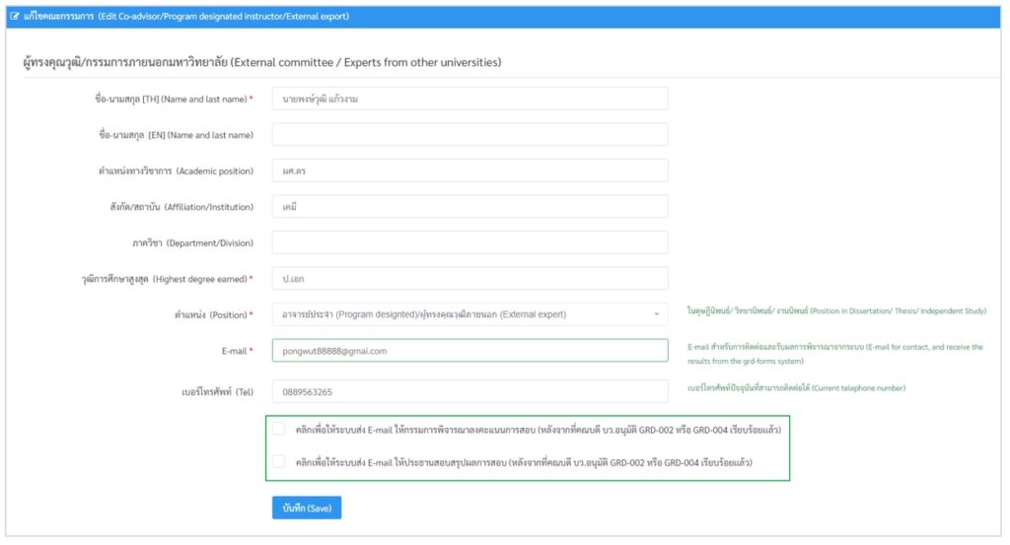Select the Affiliation/Institution text box

click(469, 206)
